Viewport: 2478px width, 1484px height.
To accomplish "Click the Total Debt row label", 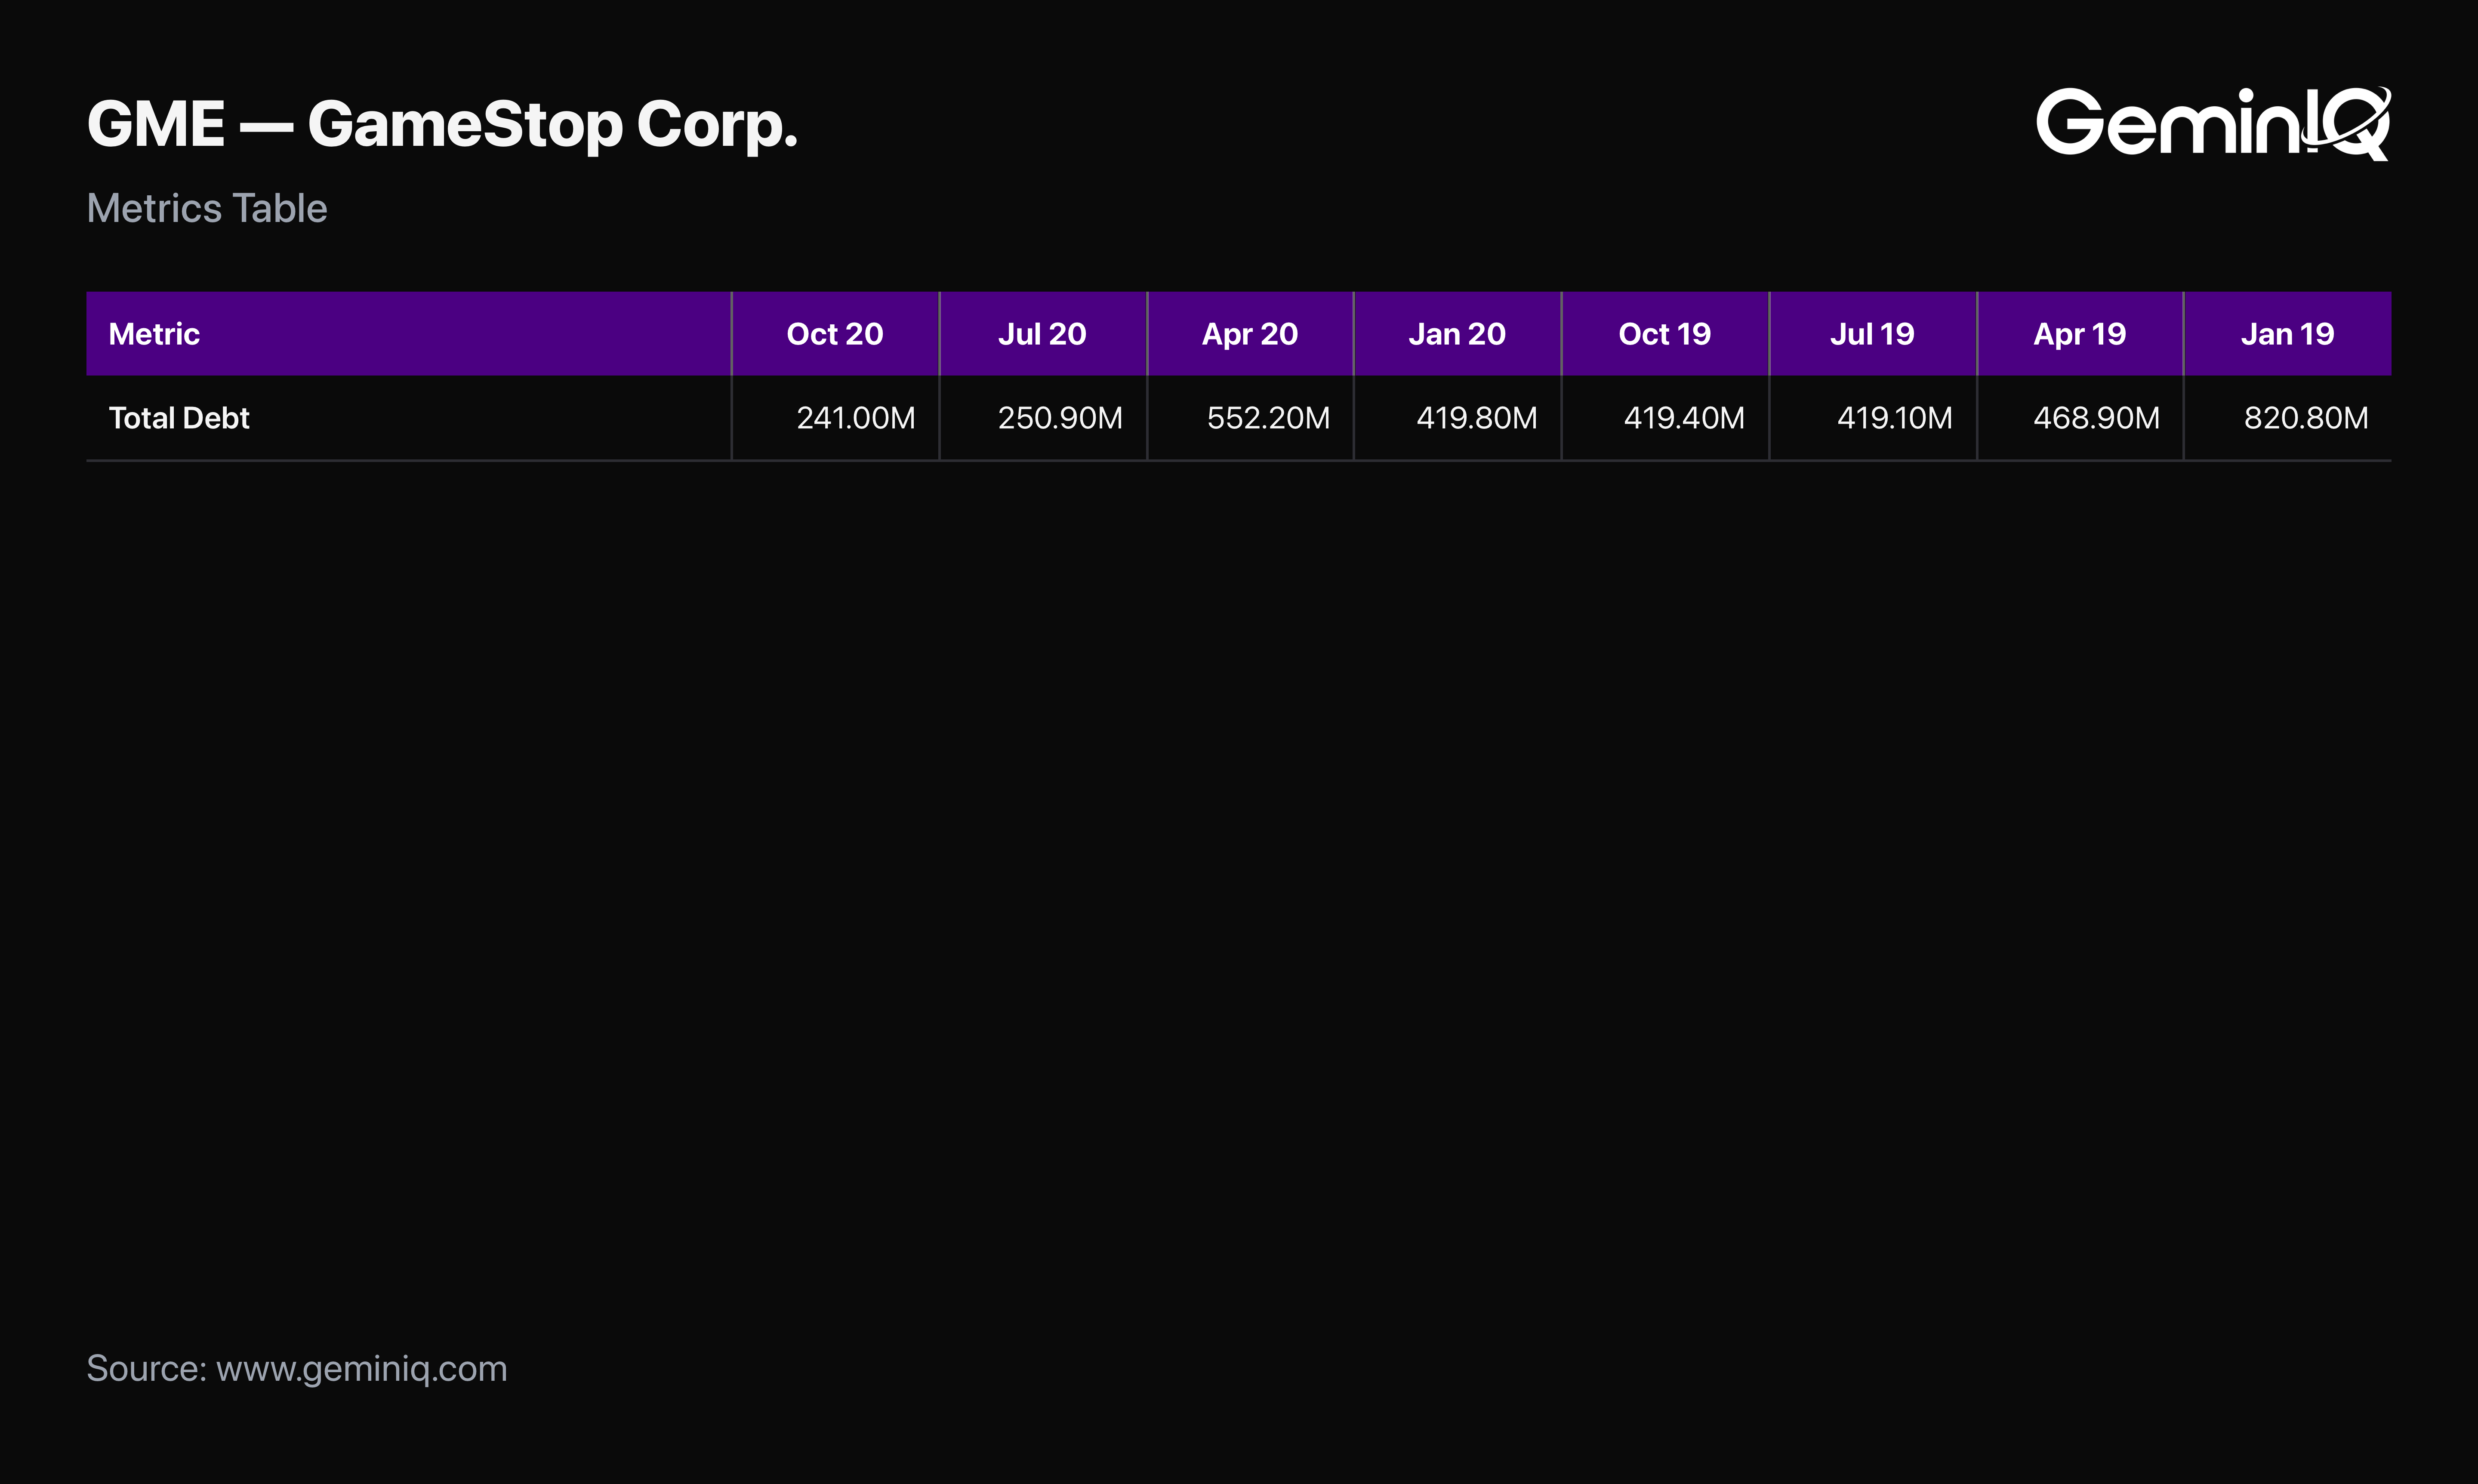I will (179, 418).
